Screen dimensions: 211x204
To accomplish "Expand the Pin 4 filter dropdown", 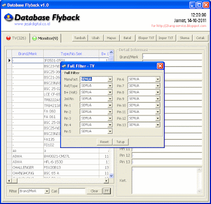I will coord(110,125).
